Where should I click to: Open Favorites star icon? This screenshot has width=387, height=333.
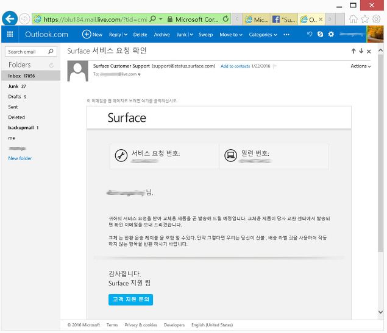[x=365, y=19]
